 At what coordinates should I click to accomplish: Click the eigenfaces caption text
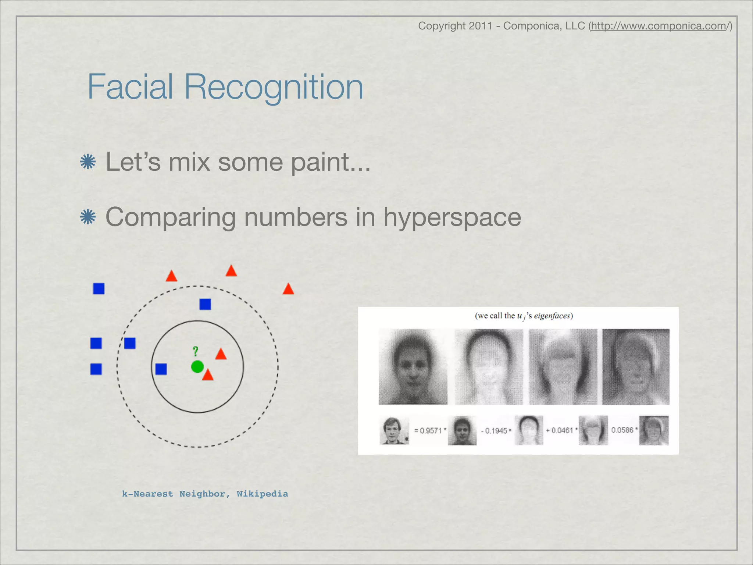pos(524,316)
